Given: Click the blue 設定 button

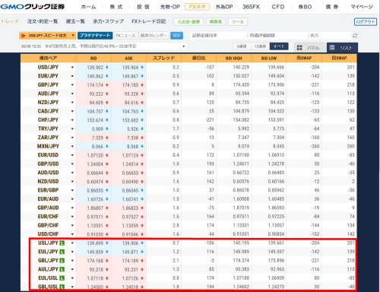Looking at the screenshot, I should [x=176, y=36].
